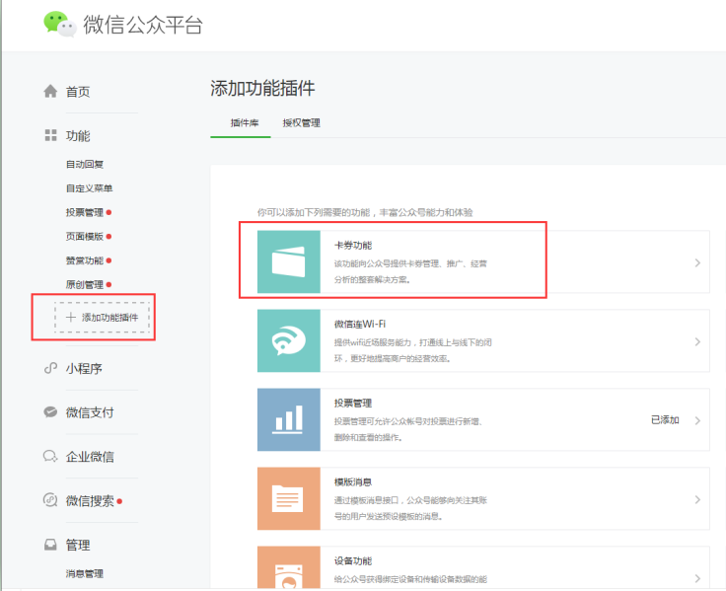726x591 pixels.
Task: Select the 管理 section heading
Action: 78,546
